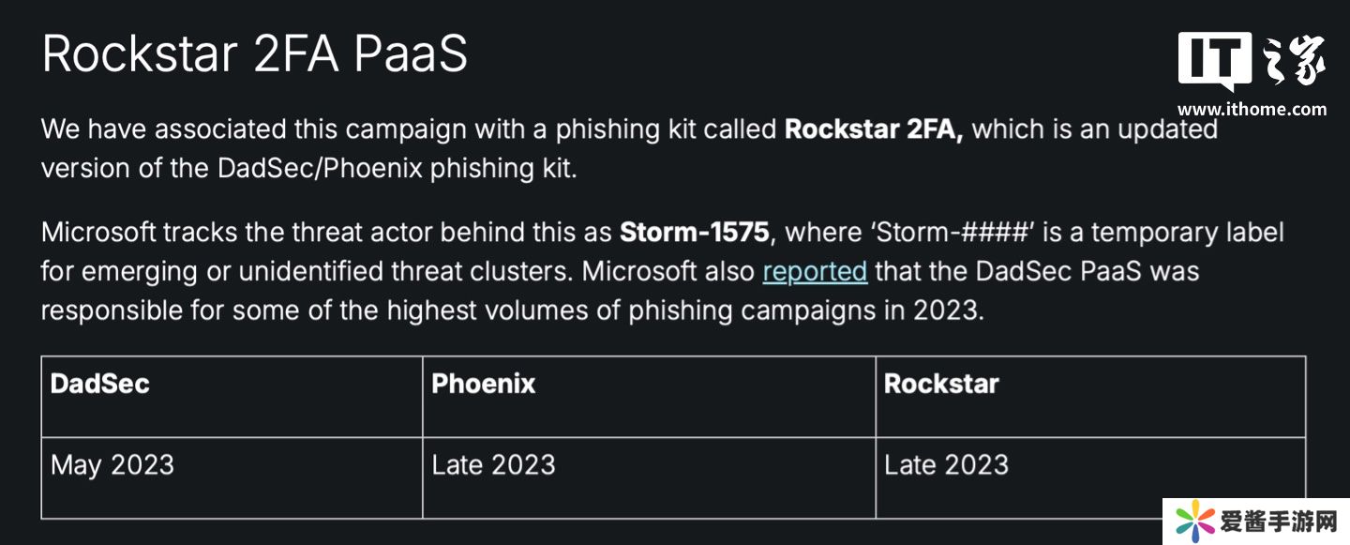Click the 'Rockstar 2FA PaaS' heading
The height and width of the screenshot is (545, 1350).
pyautogui.click(x=255, y=53)
